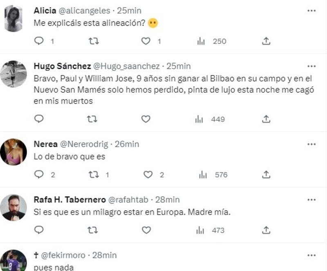Like Alicia's tweet
This screenshot has height=271, width=327.
coord(146,41)
